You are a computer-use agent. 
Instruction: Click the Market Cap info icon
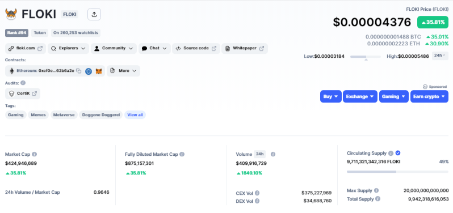[35, 154]
